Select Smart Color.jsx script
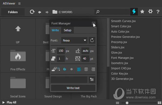This screenshot has height=105, width=162. [121, 26]
